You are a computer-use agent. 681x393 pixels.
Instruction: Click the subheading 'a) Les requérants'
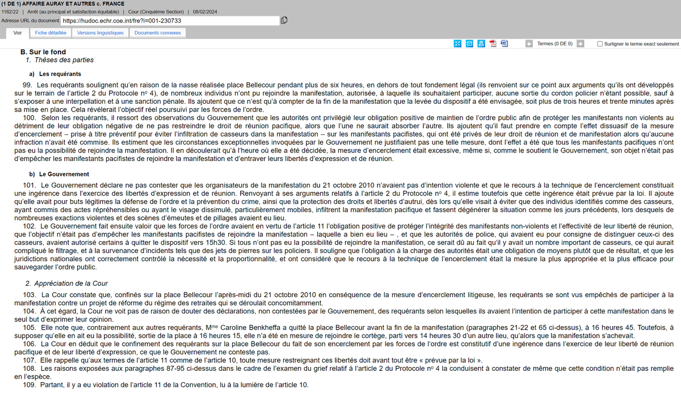click(55, 74)
